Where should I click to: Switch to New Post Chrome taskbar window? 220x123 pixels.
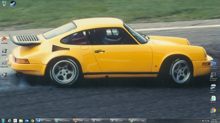pos(137,121)
